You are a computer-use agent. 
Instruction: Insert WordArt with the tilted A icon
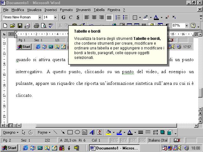point(92,132)
